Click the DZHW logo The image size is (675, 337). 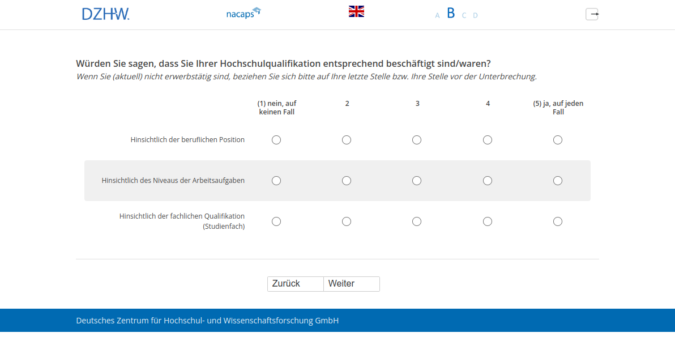tap(105, 14)
